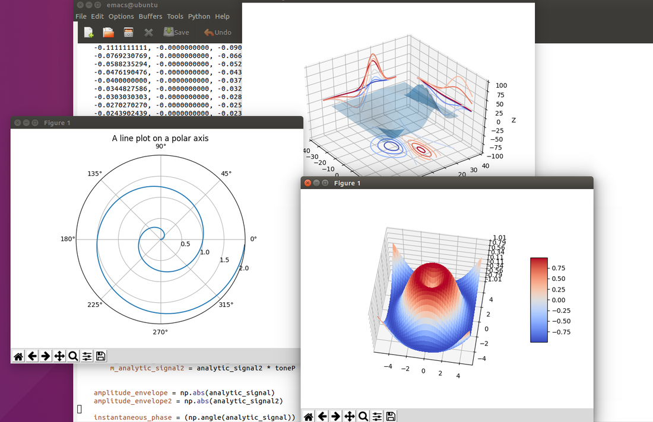Click Home reset view in polar figure toolbar
The height and width of the screenshot is (422, 653).
[18, 356]
